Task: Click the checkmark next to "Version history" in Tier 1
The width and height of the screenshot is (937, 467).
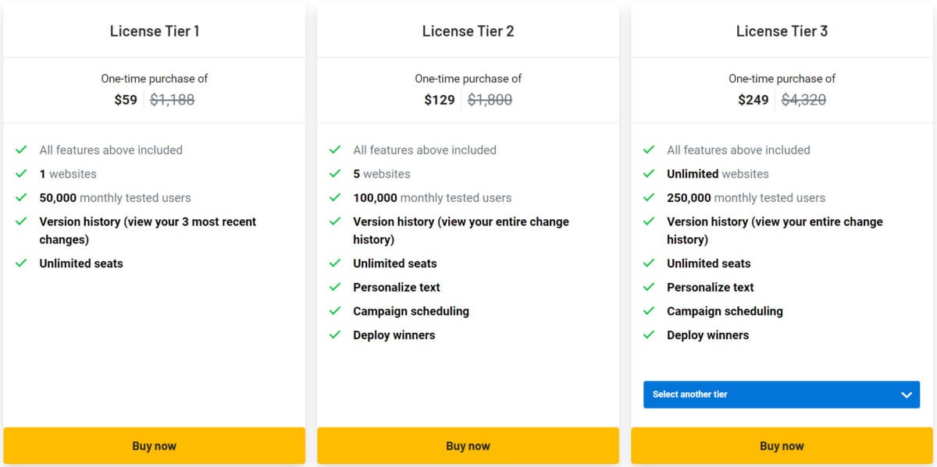Action: click(22, 222)
